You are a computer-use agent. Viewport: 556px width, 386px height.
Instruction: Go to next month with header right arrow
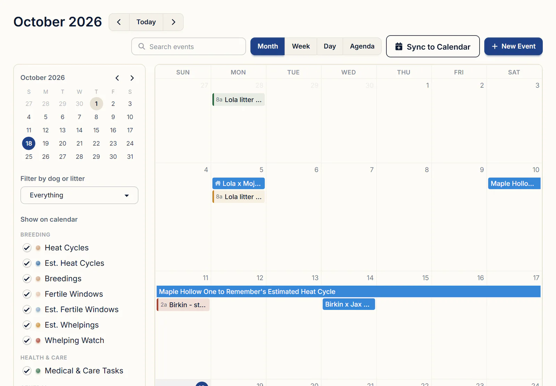(x=173, y=22)
